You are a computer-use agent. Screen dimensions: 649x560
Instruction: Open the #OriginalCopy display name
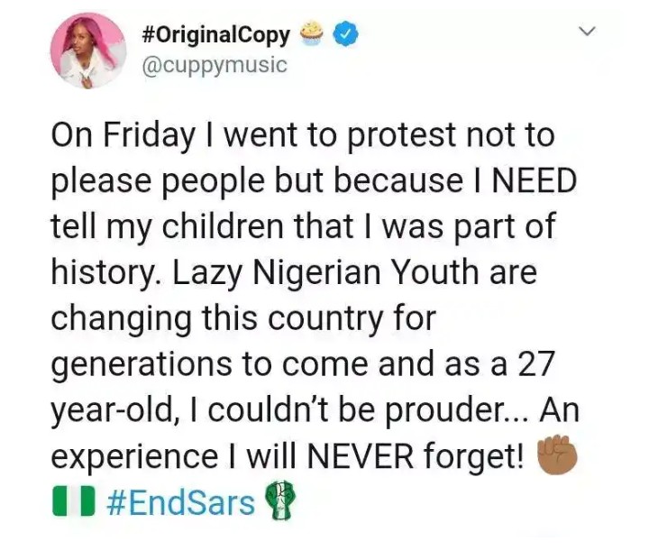[216, 35]
